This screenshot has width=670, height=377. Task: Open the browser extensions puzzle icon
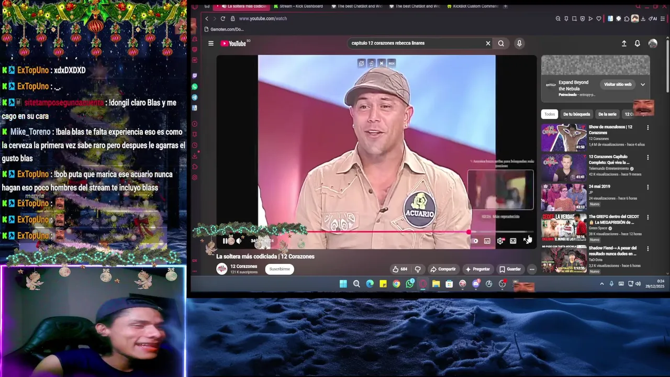627,18
